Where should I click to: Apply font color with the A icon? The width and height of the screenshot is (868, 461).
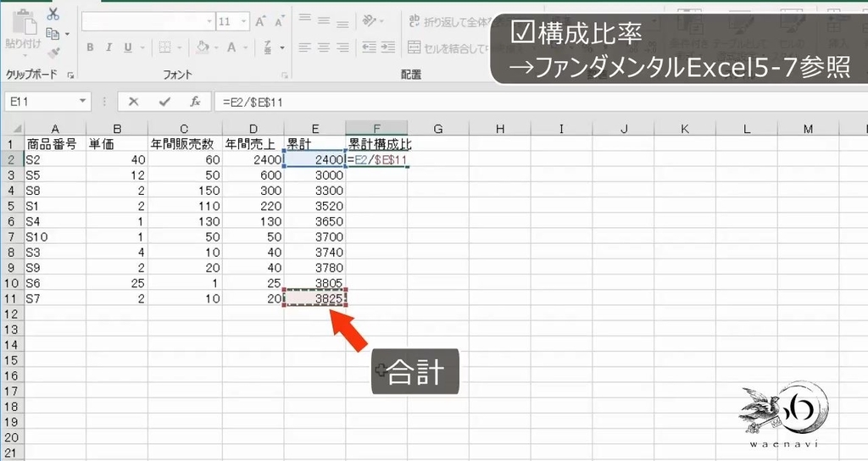pos(231,47)
